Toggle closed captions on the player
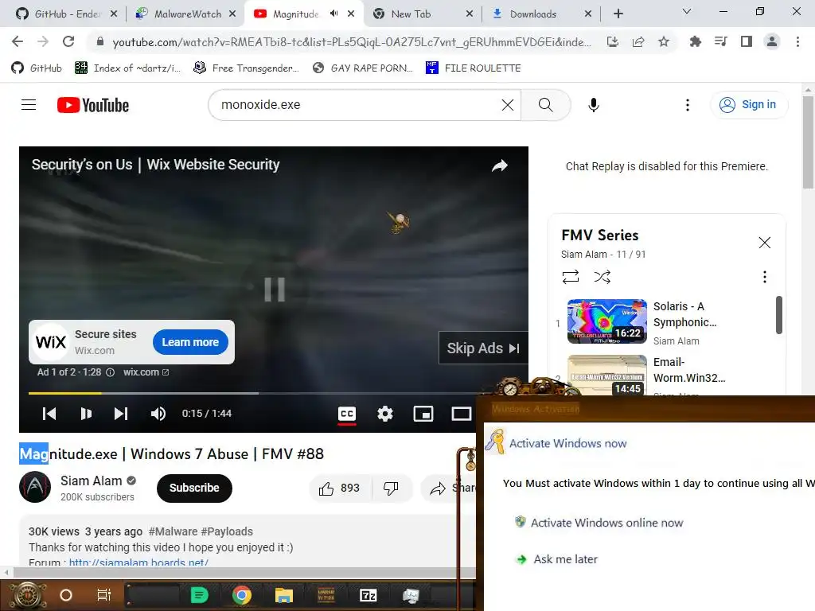The width and height of the screenshot is (815, 611). pyautogui.click(x=347, y=414)
